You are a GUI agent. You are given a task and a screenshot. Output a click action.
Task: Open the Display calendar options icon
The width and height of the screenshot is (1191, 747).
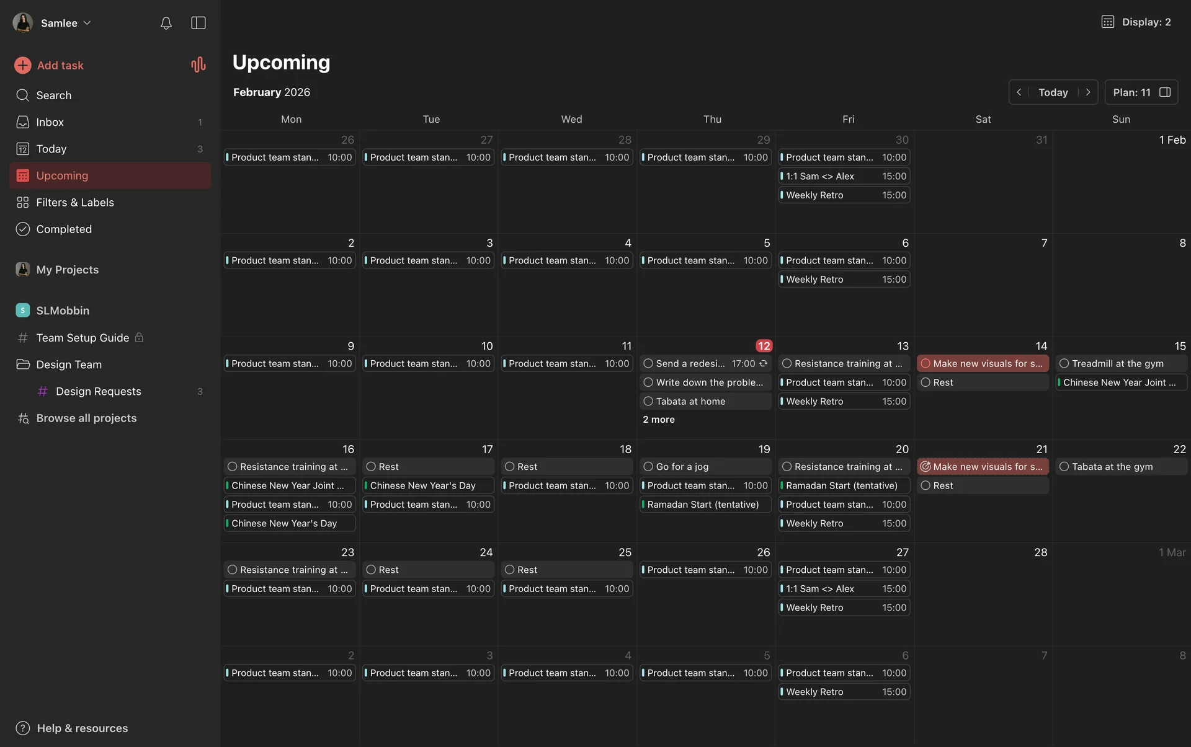[1107, 22]
